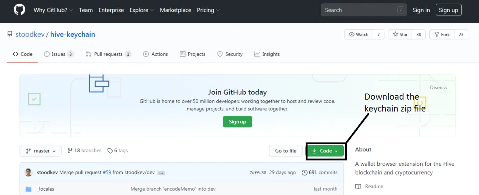Screen dimensions: 479x195
Task: Click the repository book icon beside stoodkev
Action: [10, 34]
